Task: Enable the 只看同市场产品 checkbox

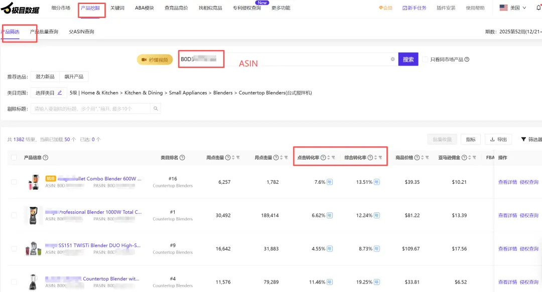Action: pos(425,60)
